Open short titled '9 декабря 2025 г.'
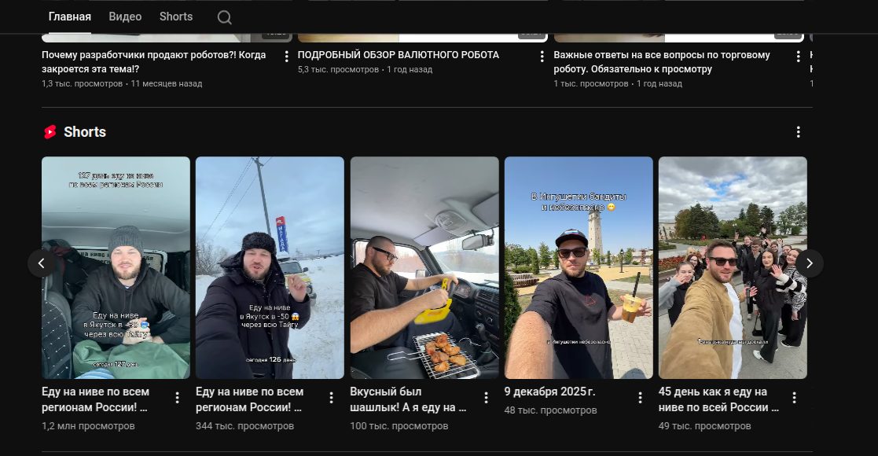The image size is (878, 456). [x=549, y=392]
